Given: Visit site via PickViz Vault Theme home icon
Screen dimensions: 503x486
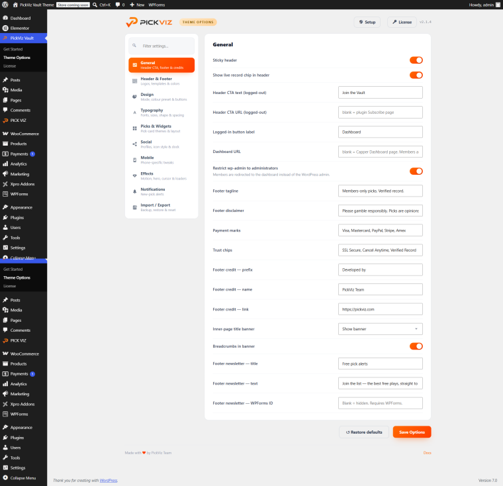Looking at the screenshot, I should [x=15, y=5].
